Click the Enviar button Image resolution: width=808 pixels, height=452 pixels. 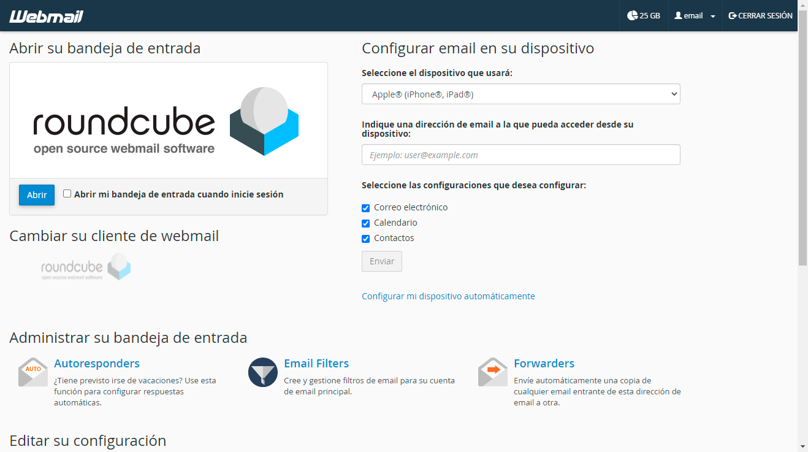pos(382,261)
